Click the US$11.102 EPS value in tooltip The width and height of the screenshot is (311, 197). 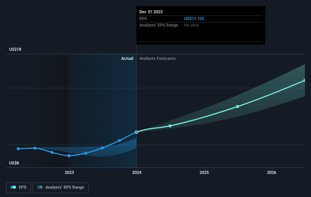(x=194, y=19)
